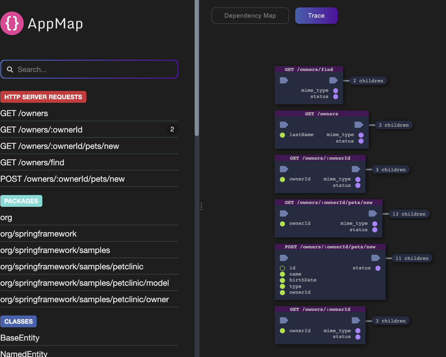Switch to Dependency Map view
Image resolution: width=446 pixels, height=357 pixels.
(250, 16)
